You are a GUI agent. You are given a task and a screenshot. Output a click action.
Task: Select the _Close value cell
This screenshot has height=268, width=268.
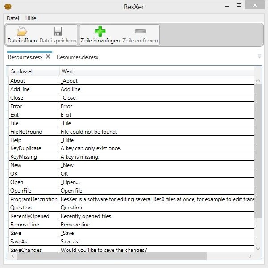pyautogui.click(x=157, y=97)
